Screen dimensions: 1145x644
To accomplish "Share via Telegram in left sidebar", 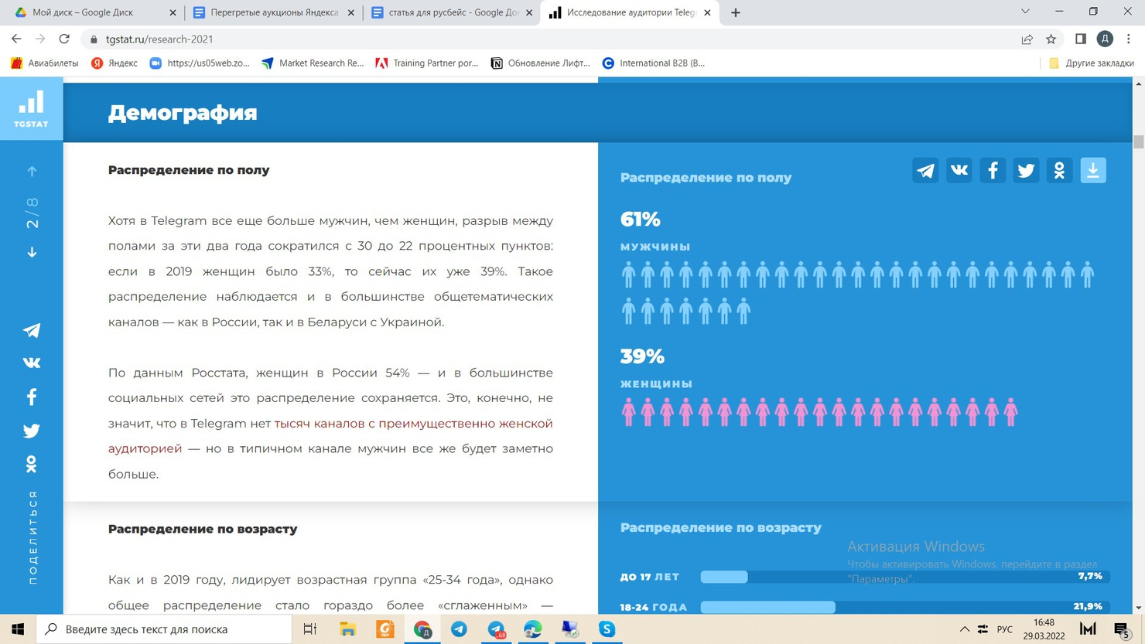I will click(32, 330).
